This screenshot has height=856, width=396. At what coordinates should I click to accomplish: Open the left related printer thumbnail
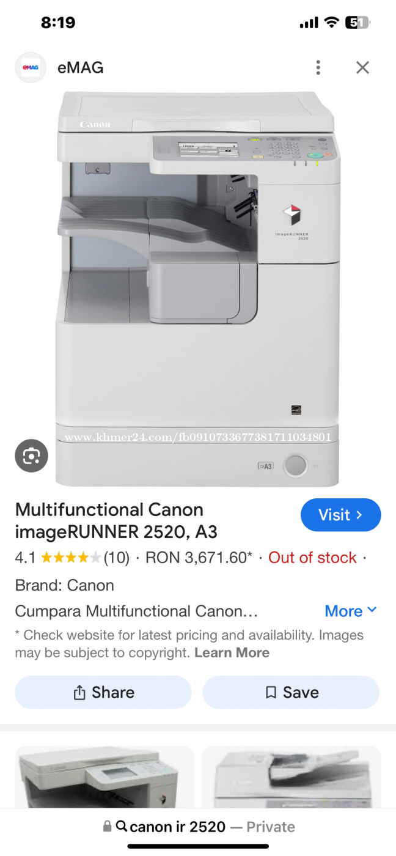105,777
